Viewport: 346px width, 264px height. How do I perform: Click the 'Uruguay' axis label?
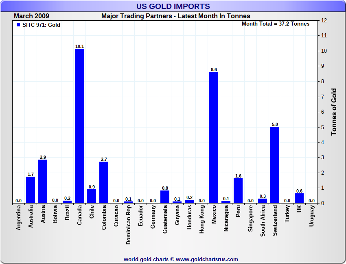[311, 216]
